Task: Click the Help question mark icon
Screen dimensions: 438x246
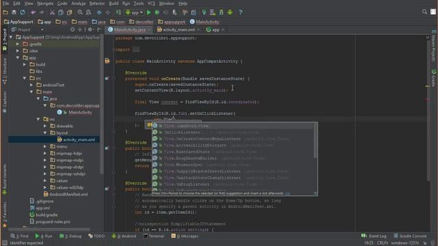Action: pyautogui.click(x=240, y=12)
